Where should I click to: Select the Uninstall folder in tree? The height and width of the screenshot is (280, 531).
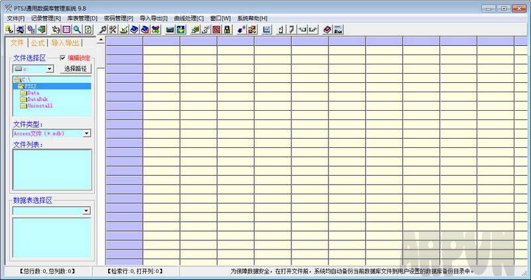pyautogui.click(x=39, y=105)
